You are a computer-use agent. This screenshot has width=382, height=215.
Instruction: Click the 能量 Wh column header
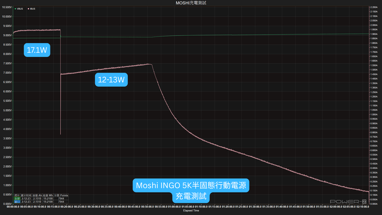pyautogui.click(x=48, y=195)
